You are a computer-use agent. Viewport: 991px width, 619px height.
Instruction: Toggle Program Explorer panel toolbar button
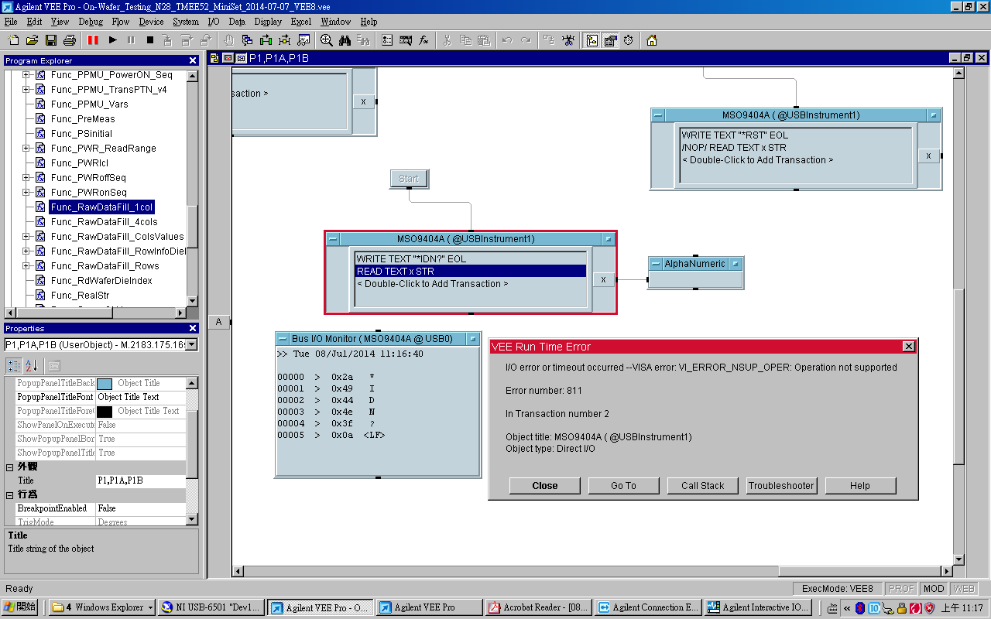592,40
